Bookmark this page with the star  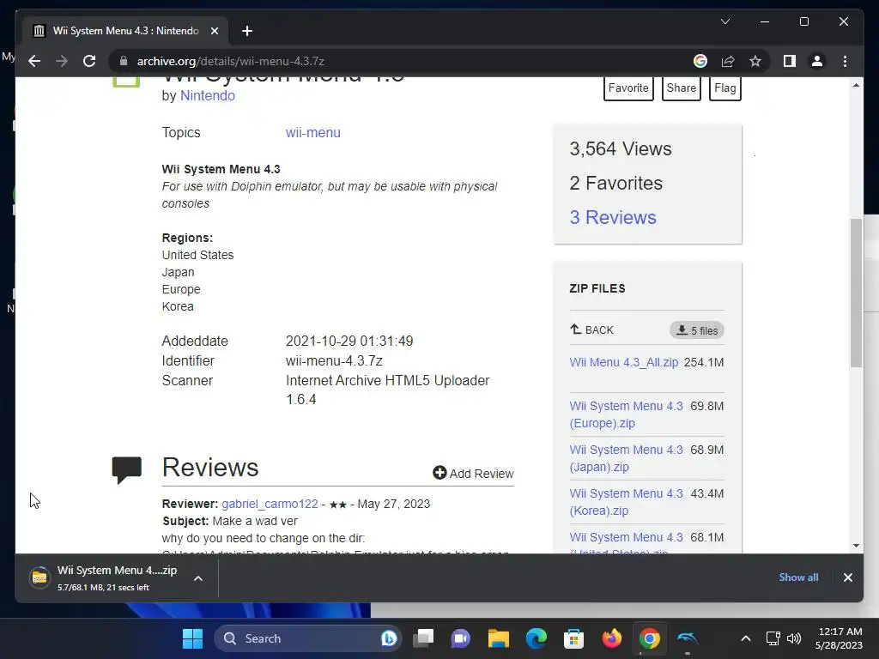tap(755, 61)
